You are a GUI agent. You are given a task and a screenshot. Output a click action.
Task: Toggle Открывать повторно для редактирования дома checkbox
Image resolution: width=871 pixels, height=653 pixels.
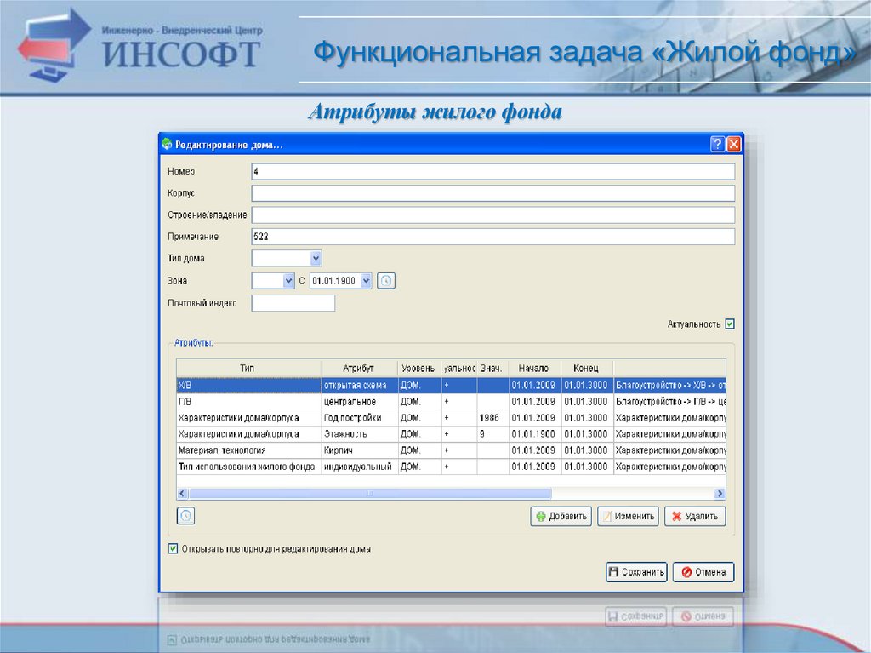174,548
